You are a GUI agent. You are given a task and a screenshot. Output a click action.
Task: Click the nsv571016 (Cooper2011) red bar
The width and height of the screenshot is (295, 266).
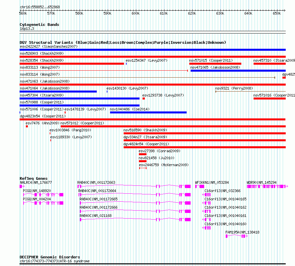pos(269,99)
